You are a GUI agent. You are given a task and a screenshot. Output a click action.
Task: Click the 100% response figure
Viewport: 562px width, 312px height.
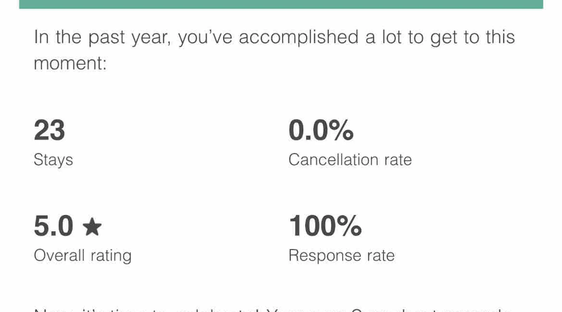(325, 226)
